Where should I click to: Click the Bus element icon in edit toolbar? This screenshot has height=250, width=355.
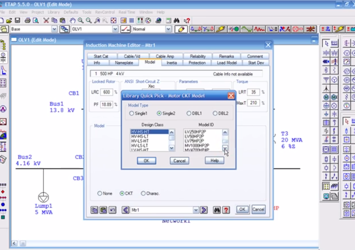coord(334,43)
